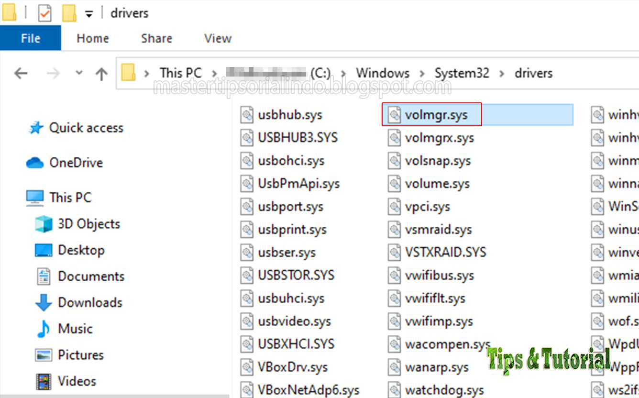Screen dimensions: 639x398
Task: Navigate to Windows via the breadcrumb
Action: click(382, 73)
